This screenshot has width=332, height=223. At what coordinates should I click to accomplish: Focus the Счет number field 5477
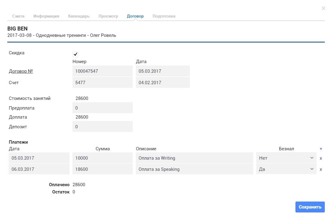point(103,82)
